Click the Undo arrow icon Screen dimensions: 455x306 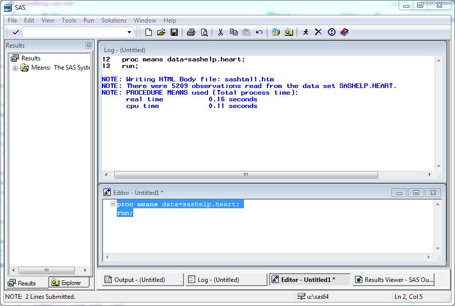pos(260,32)
